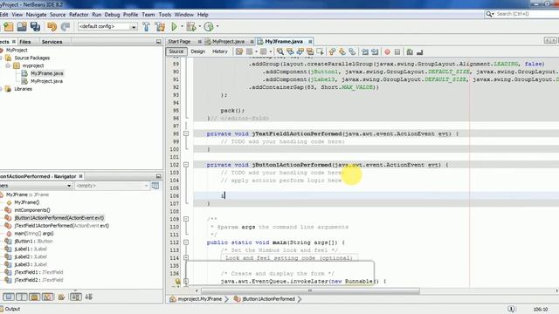Switch to Design view
This screenshot has width=559, height=314.
point(198,51)
